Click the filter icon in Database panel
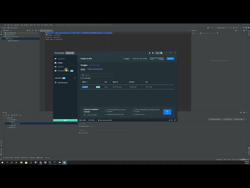 click(218, 33)
